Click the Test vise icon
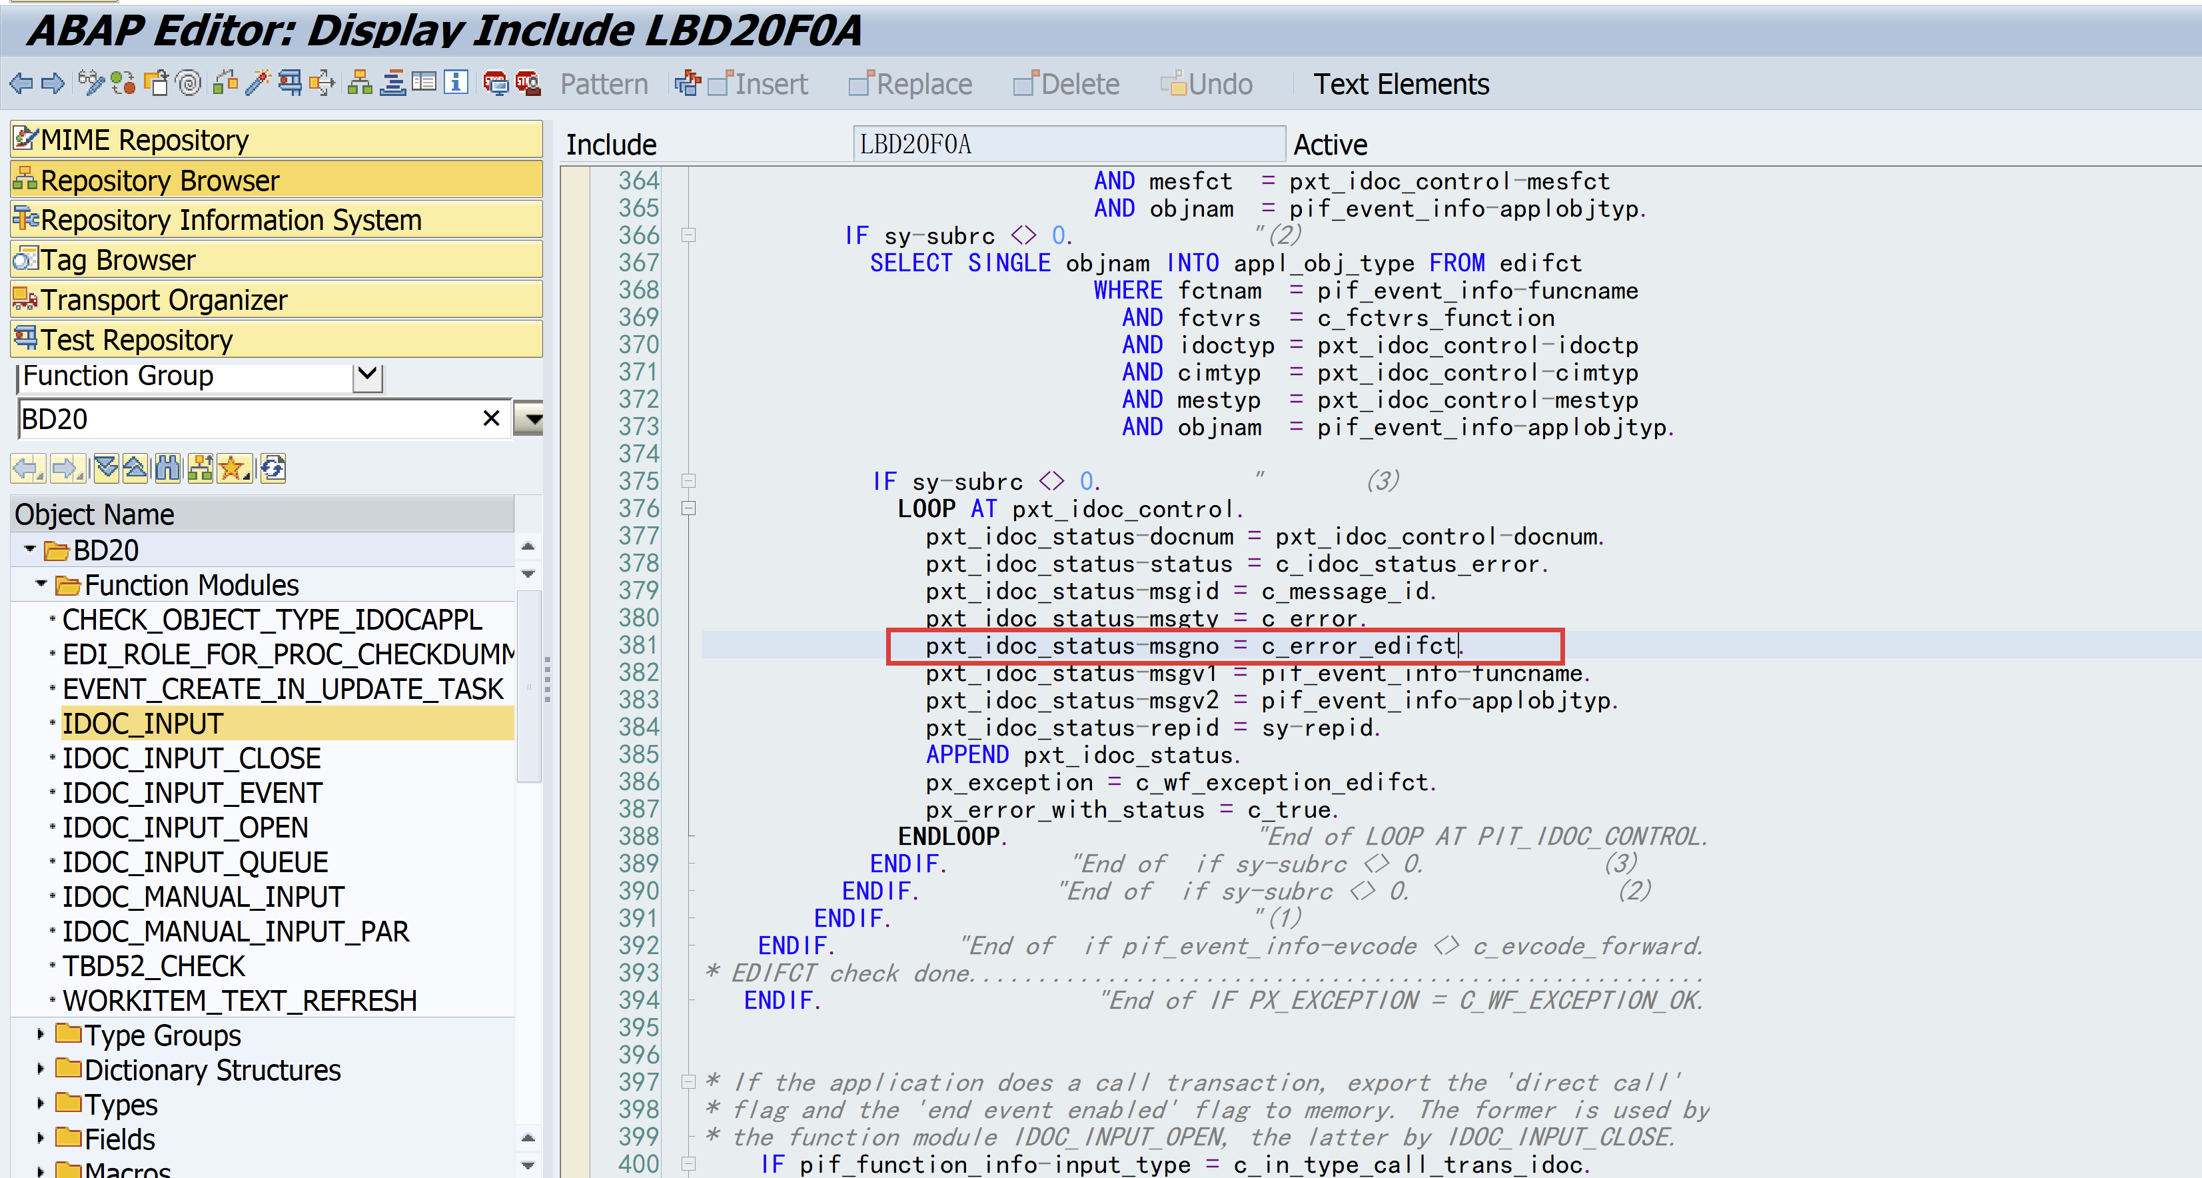The height and width of the screenshot is (1178, 2202). [290, 84]
